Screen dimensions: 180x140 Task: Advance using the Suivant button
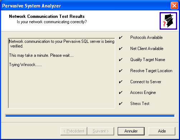point(101,131)
